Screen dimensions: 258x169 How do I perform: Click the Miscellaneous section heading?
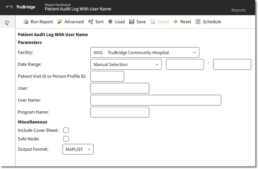click(32, 122)
